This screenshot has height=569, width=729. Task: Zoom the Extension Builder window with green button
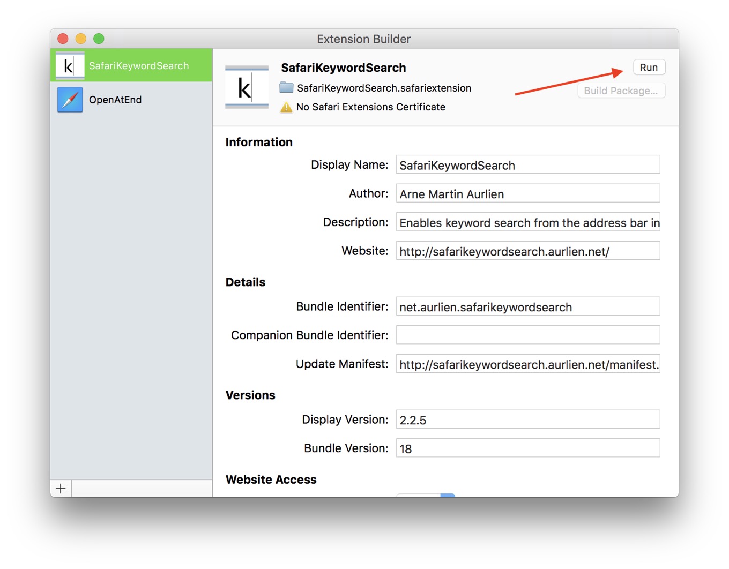pos(99,39)
